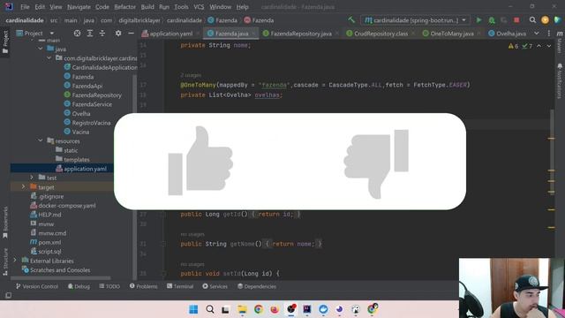
Task: Open the Structure side tool window
Action: [5, 261]
